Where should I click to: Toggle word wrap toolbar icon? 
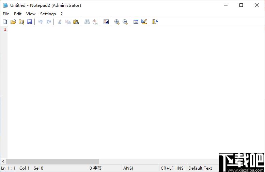pyautogui.click(x=106, y=22)
